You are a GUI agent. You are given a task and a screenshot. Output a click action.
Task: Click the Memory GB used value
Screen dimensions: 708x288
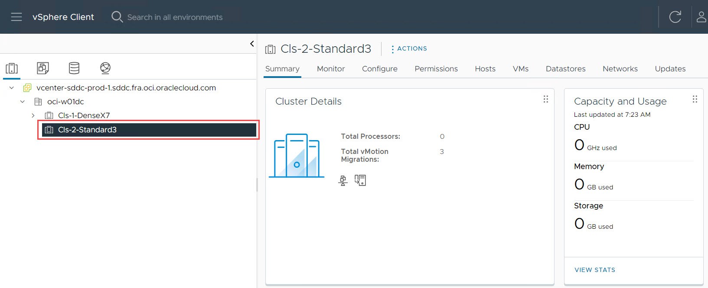[x=594, y=184]
